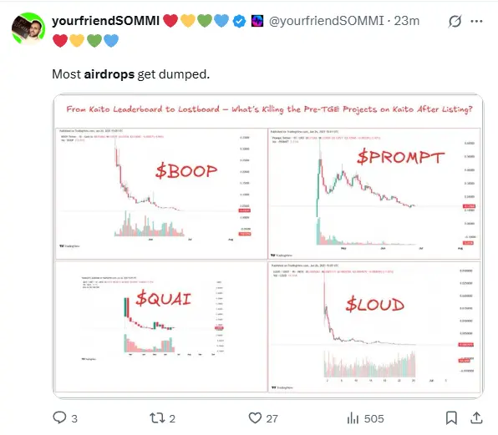Viewport: 498px width, 435px height.
Task: Bookmark this airdrops post
Action: (451, 417)
